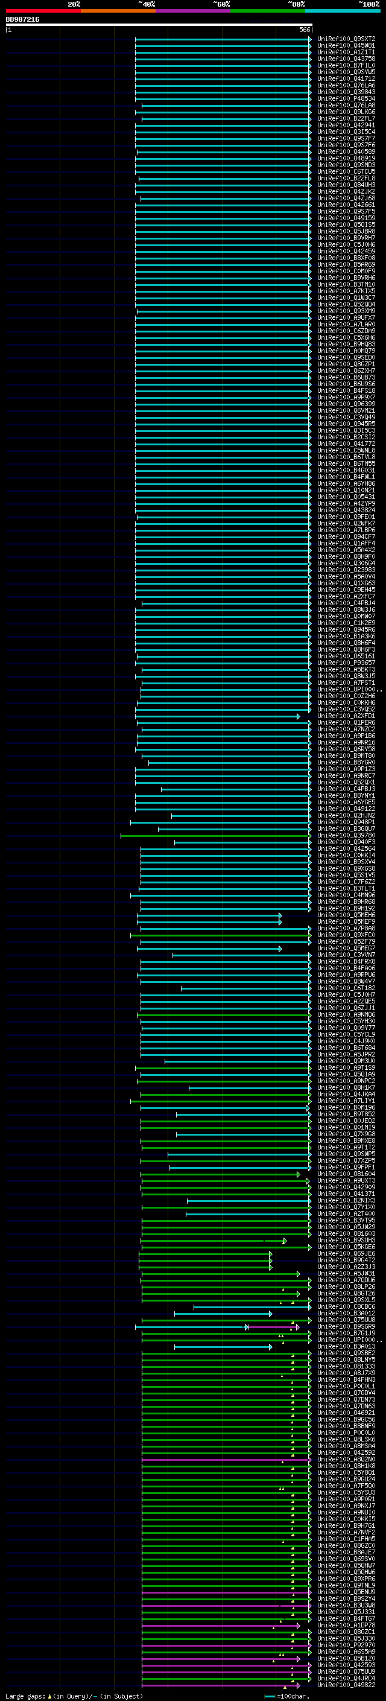The image size is (386, 1701).
Task: Select label UniRef100_Q42941
Action: (x=346, y=126)
